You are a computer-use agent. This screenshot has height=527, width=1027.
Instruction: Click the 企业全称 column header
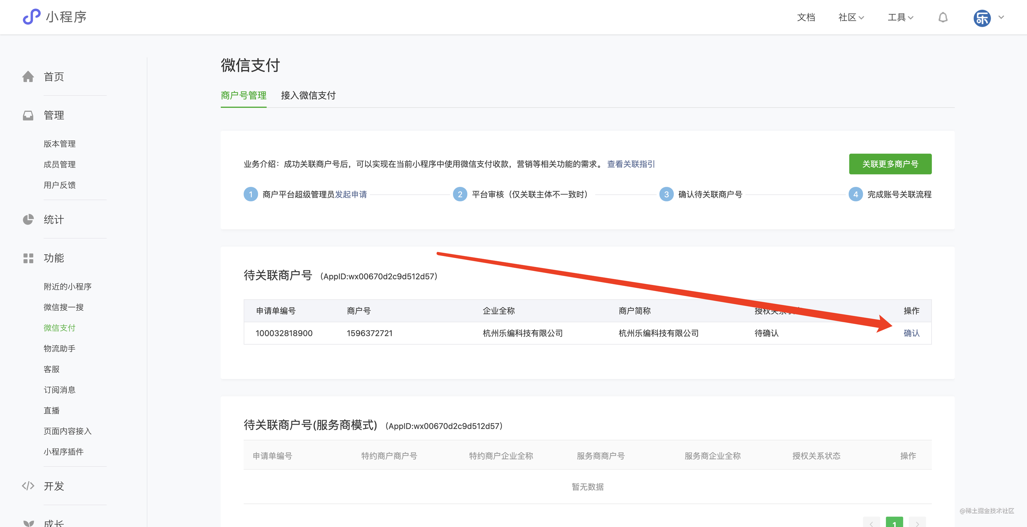(498, 311)
